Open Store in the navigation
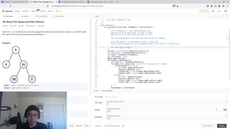 click(x=59, y=11)
